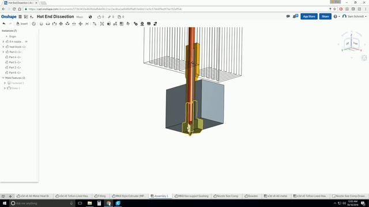Screen dimensions: 369x207
Task: Open the Calculator from the taskbar
Action: [x=99, y=203]
